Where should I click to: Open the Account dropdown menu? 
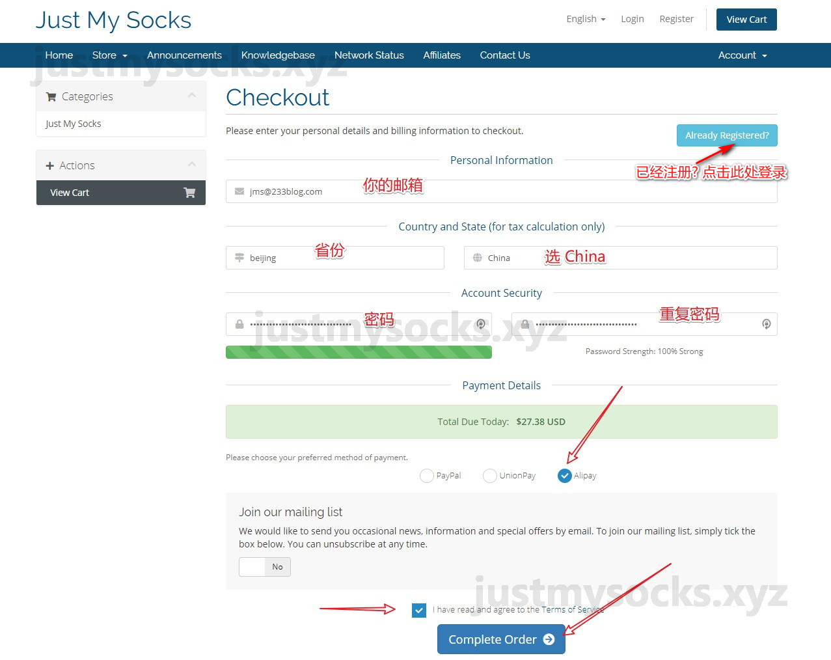click(x=742, y=55)
